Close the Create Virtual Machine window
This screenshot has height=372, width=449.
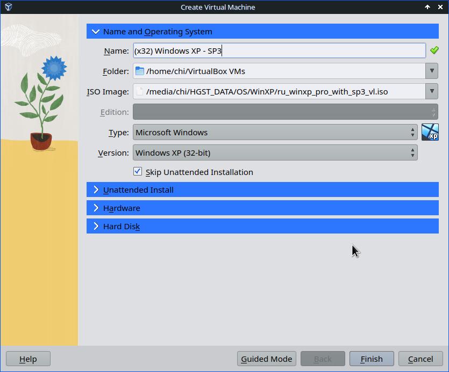coord(440,7)
